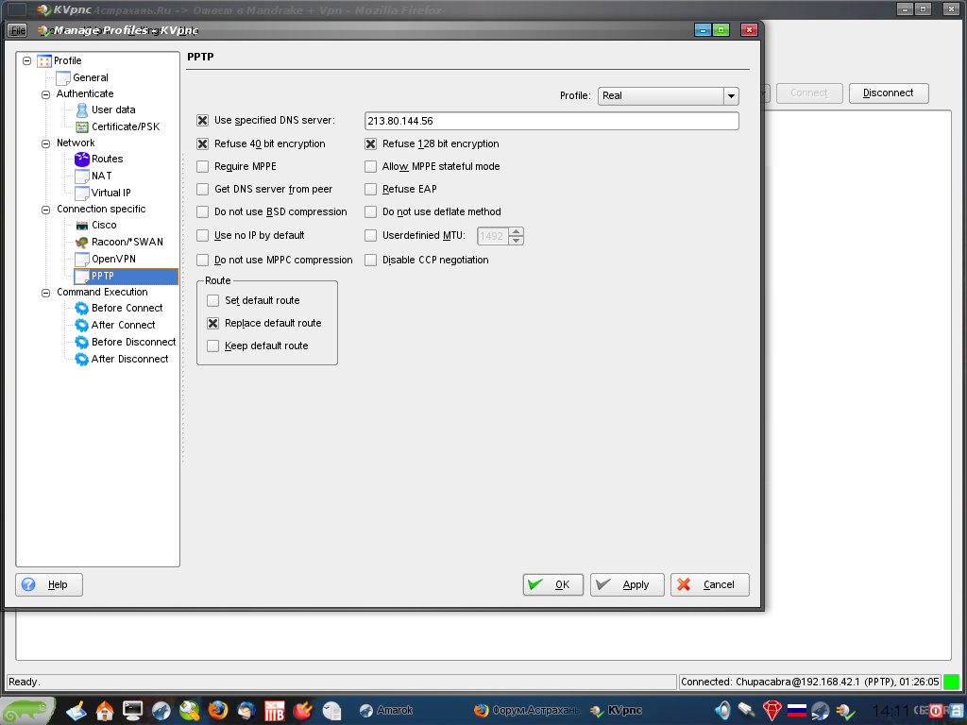Launch the terminal from the taskbar

click(x=132, y=711)
